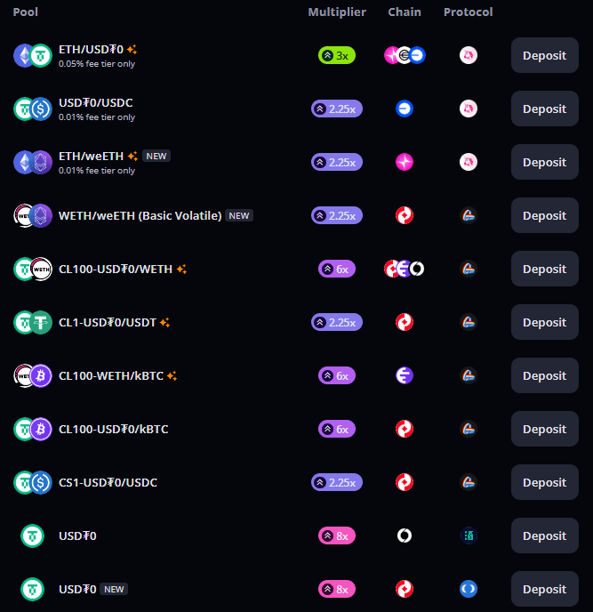This screenshot has width=593, height=612.
Task: Click protocol icon in last USD₮0 NEW row
Action: [x=469, y=589]
